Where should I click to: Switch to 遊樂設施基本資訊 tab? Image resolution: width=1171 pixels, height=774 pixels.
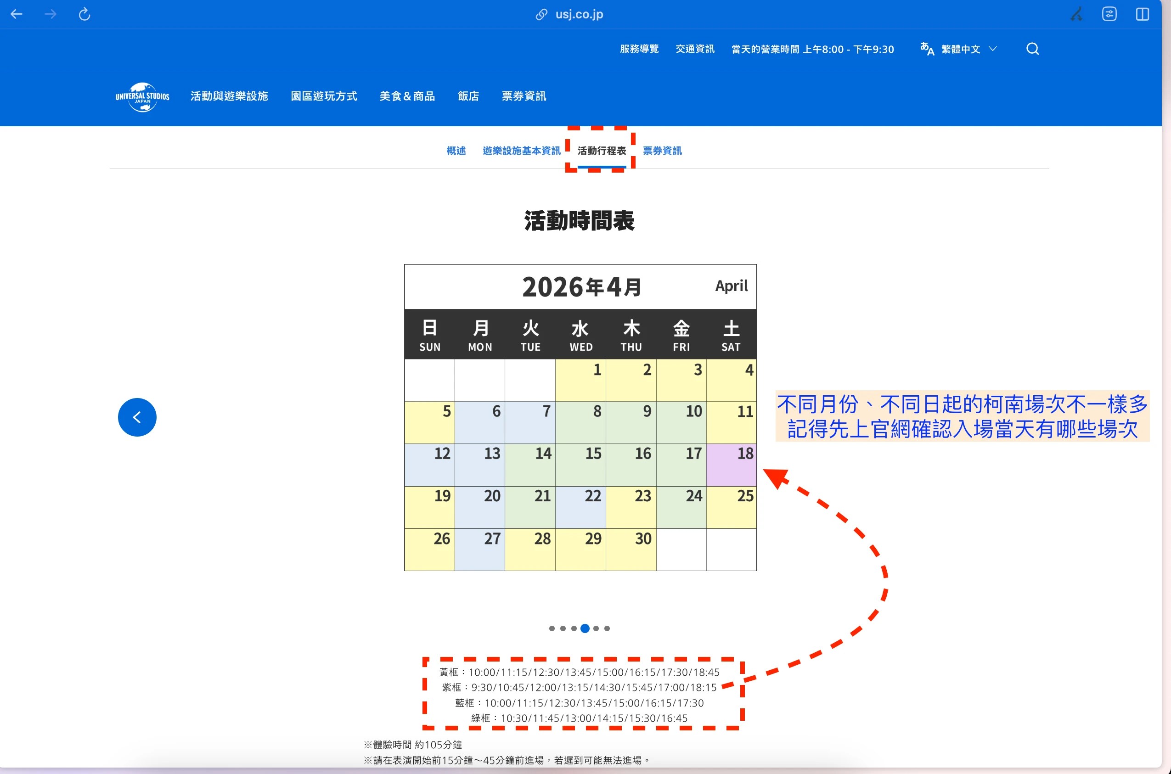click(521, 151)
